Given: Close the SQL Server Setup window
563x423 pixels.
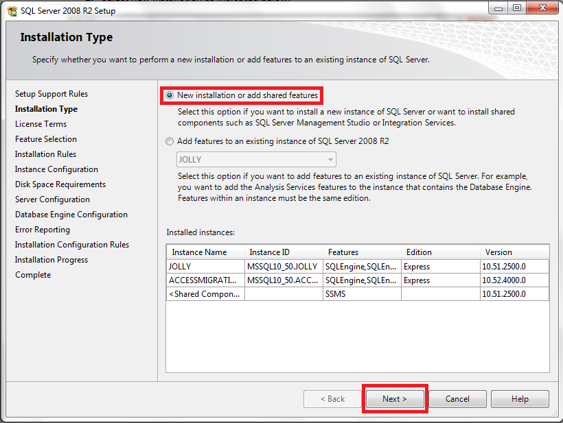Looking at the screenshot, I should (542, 8).
